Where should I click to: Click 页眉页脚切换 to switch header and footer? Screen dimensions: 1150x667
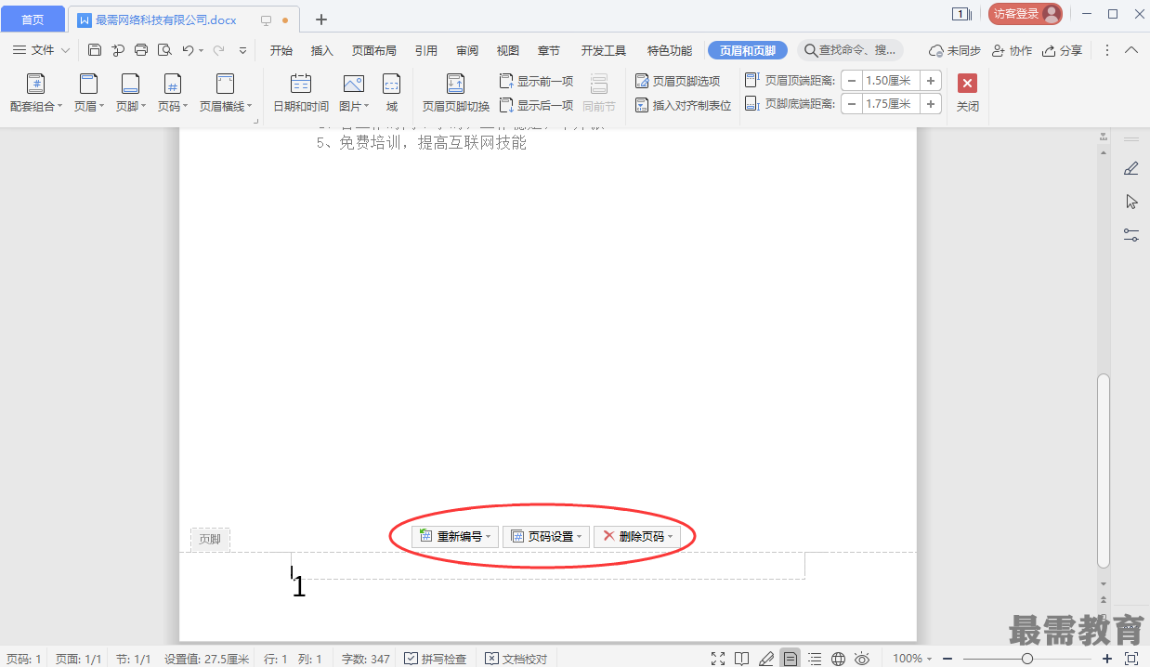(456, 94)
